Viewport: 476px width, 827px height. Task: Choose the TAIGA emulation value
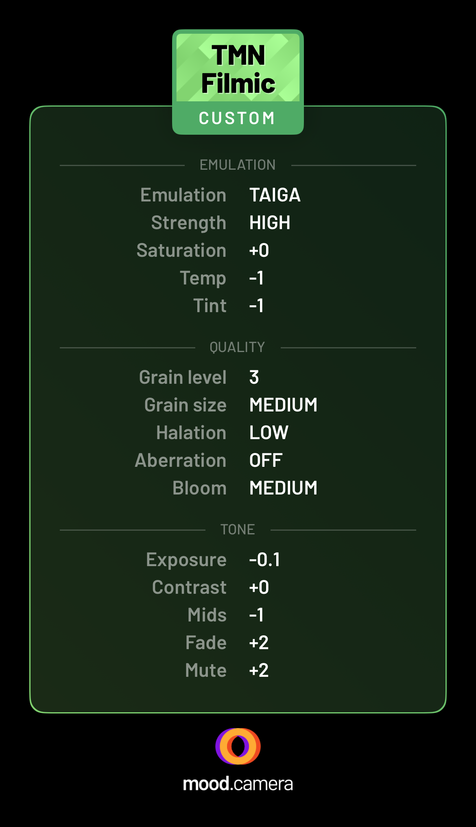coord(275,195)
